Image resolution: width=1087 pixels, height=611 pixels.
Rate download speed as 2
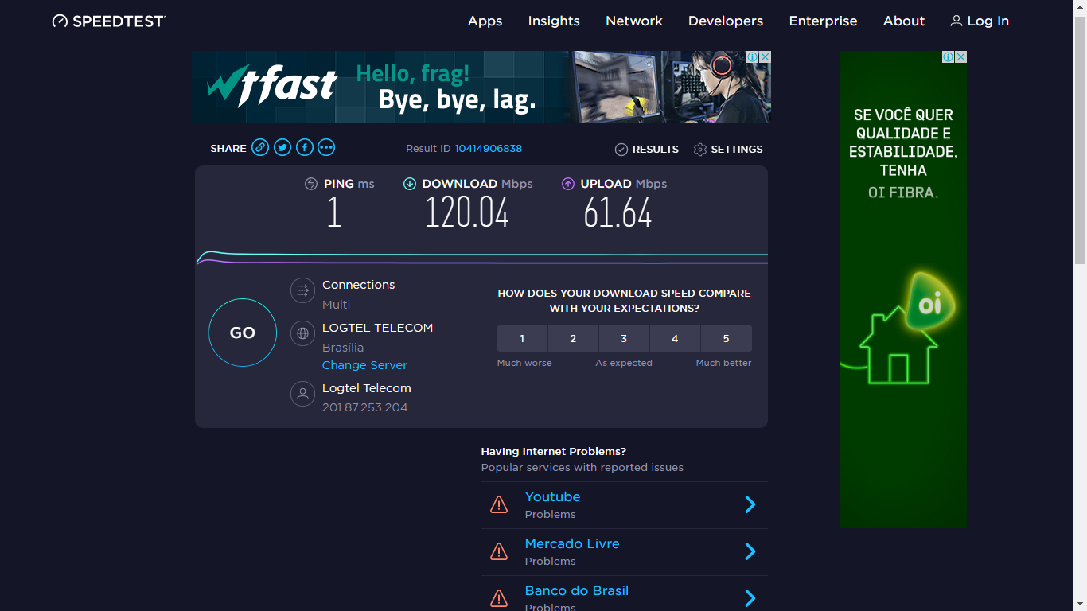573,339
